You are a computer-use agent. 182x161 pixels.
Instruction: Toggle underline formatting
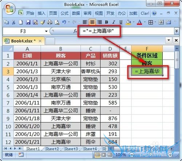pyautogui.click(x=121, y=22)
